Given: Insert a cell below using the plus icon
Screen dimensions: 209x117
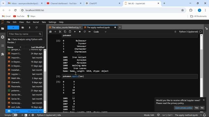Looking at the screenshot, I should [x=55, y=32].
